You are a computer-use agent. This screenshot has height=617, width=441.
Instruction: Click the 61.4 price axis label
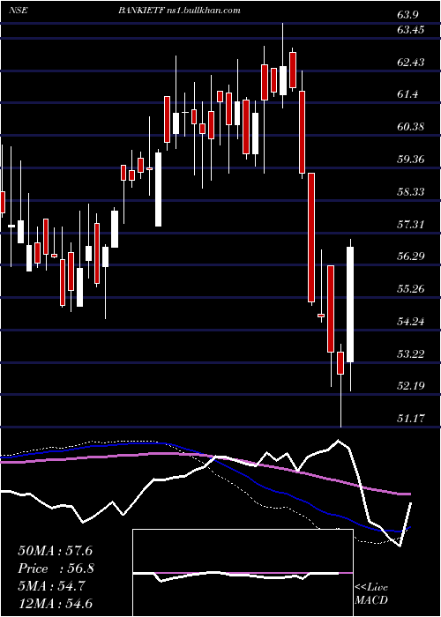point(407,94)
